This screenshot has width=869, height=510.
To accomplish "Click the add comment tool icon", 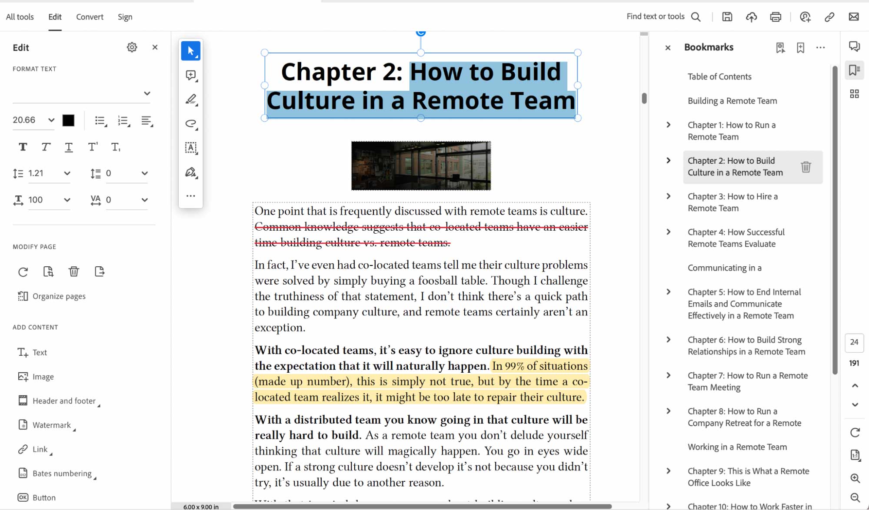I will [x=190, y=75].
